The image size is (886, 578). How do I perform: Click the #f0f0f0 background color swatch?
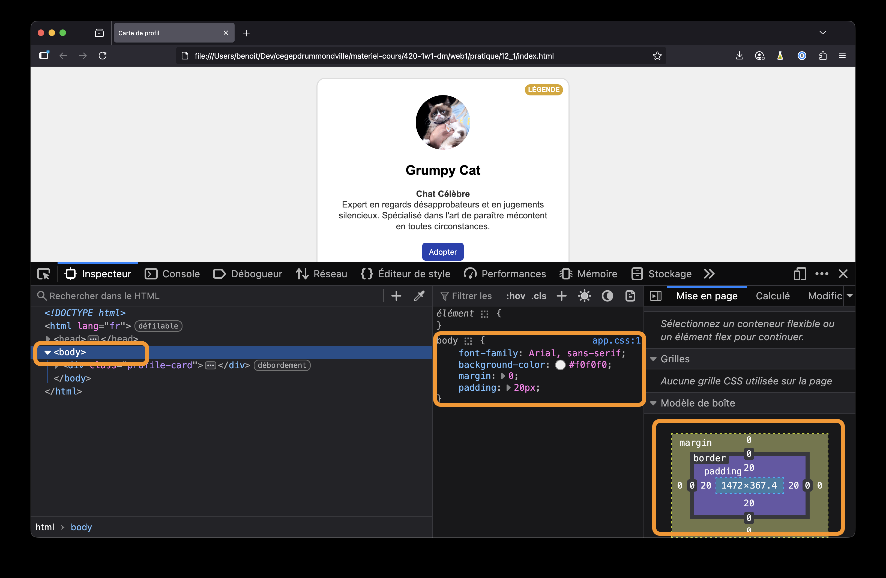[560, 365]
